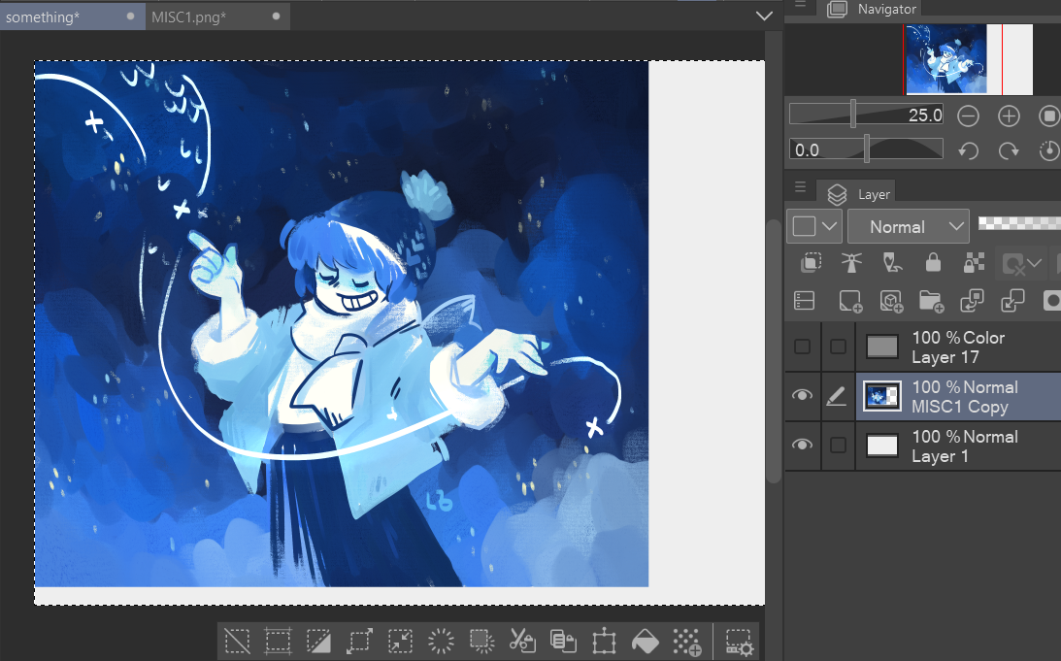Screen dimensions: 1061x661
Task: Create a new raster layer
Action: 850,301
